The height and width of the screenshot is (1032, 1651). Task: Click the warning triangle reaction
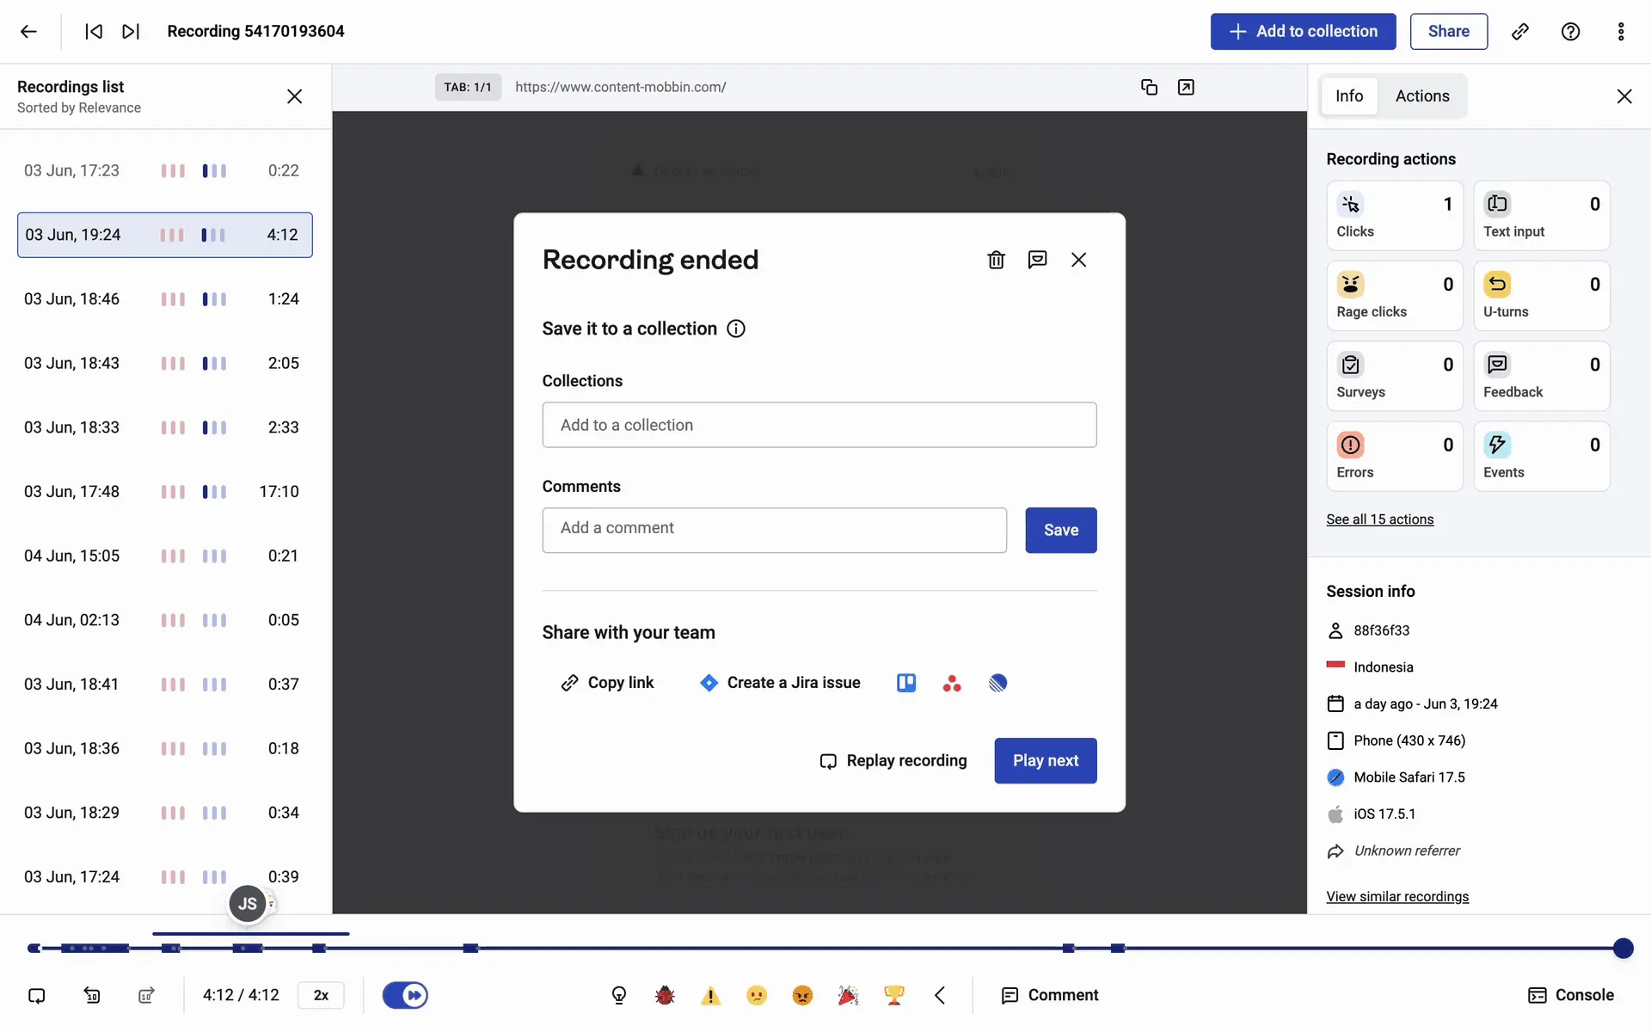point(710,995)
